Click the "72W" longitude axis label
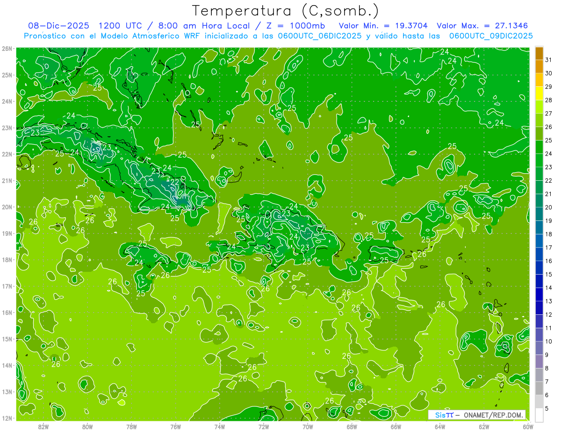The width and height of the screenshot is (561, 433). (x=264, y=426)
